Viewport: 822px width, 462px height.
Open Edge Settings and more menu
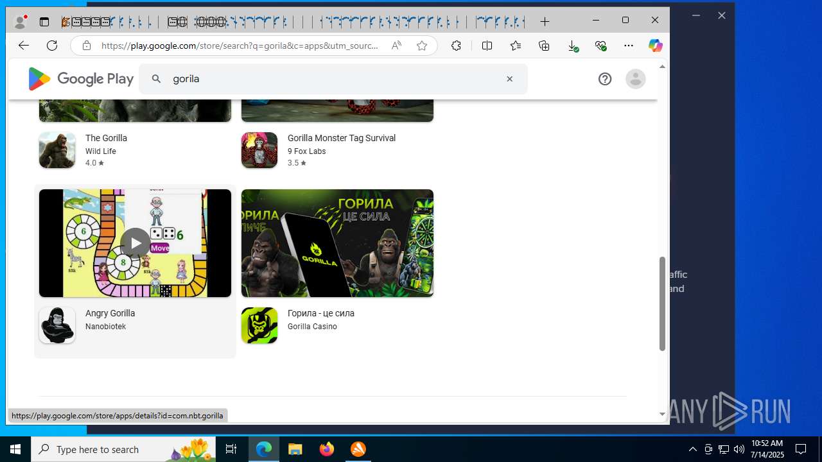pyautogui.click(x=629, y=46)
